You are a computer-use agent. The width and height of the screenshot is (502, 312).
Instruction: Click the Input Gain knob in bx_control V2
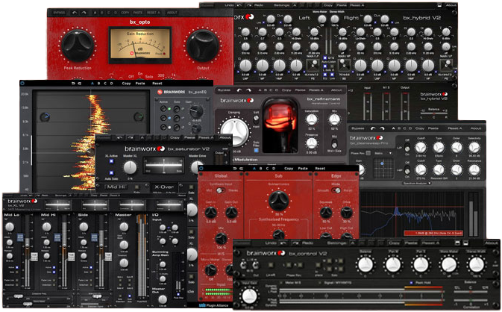point(249,296)
